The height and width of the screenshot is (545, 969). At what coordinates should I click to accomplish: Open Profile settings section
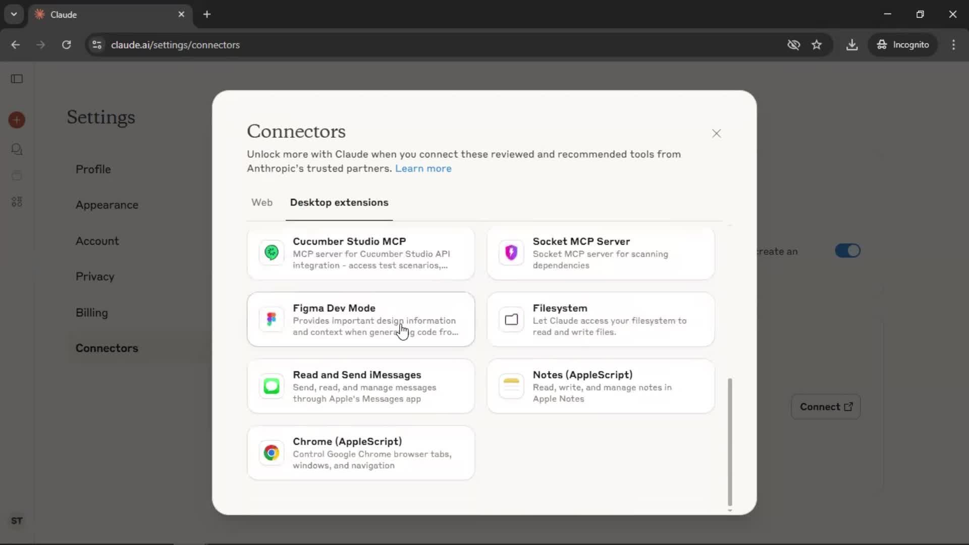point(93,169)
